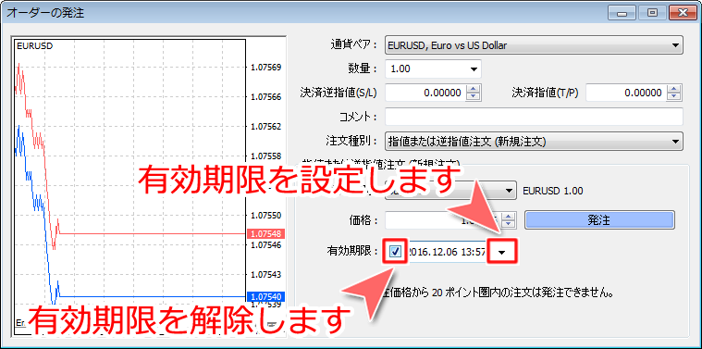Click the red 1.07548 price label on chart
702x349 pixels.
[x=266, y=234]
